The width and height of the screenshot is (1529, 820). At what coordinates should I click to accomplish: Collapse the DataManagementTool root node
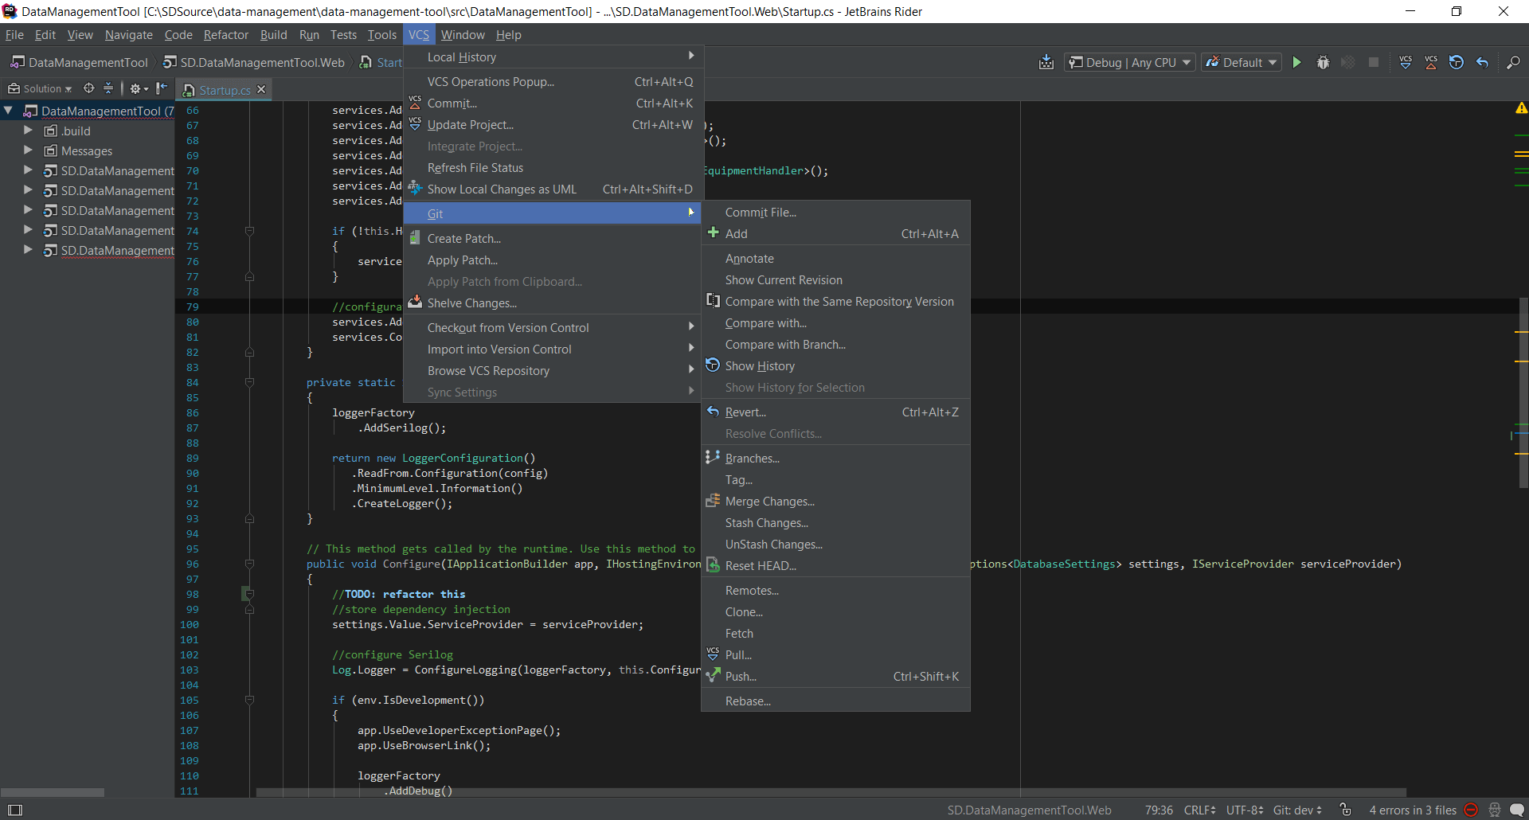click(8, 111)
